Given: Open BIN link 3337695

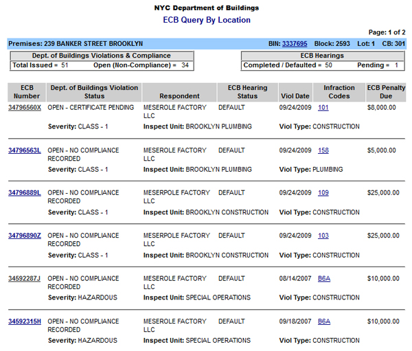Looking at the screenshot, I should click(x=295, y=43).
